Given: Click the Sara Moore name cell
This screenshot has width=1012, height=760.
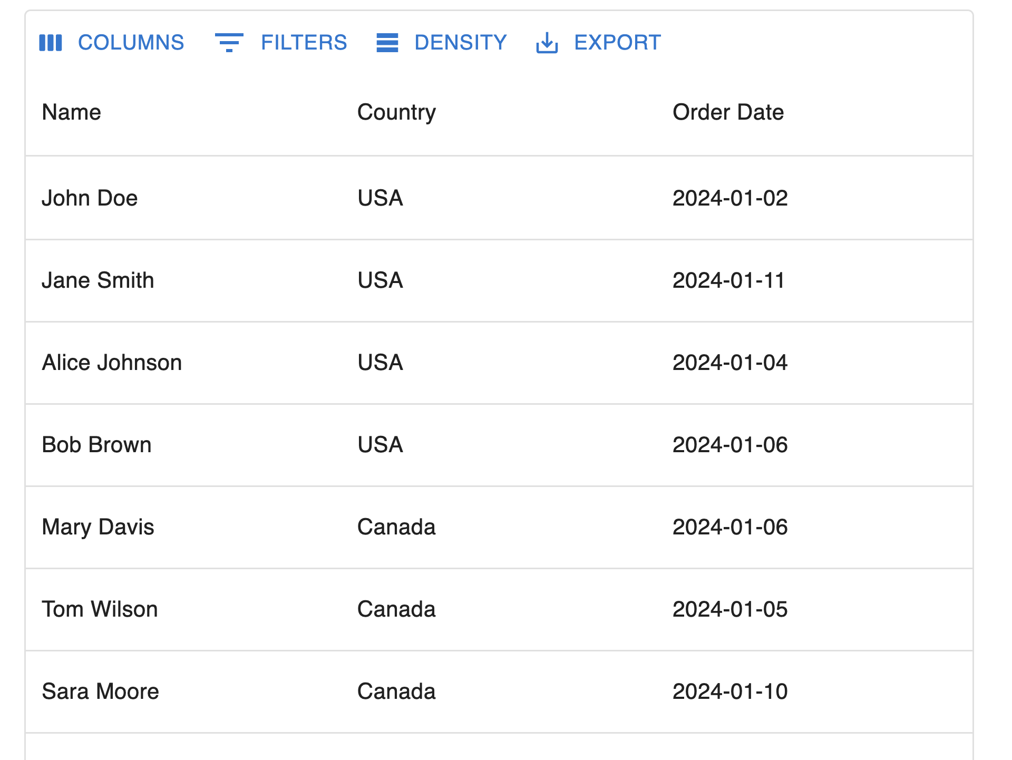Looking at the screenshot, I should (100, 691).
